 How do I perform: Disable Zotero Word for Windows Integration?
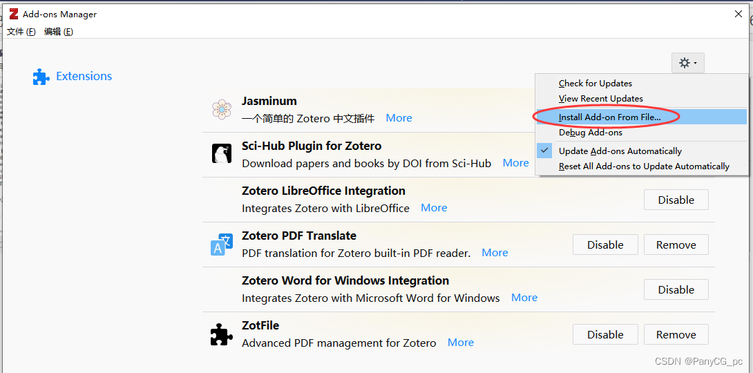click(x=676, y=289)
